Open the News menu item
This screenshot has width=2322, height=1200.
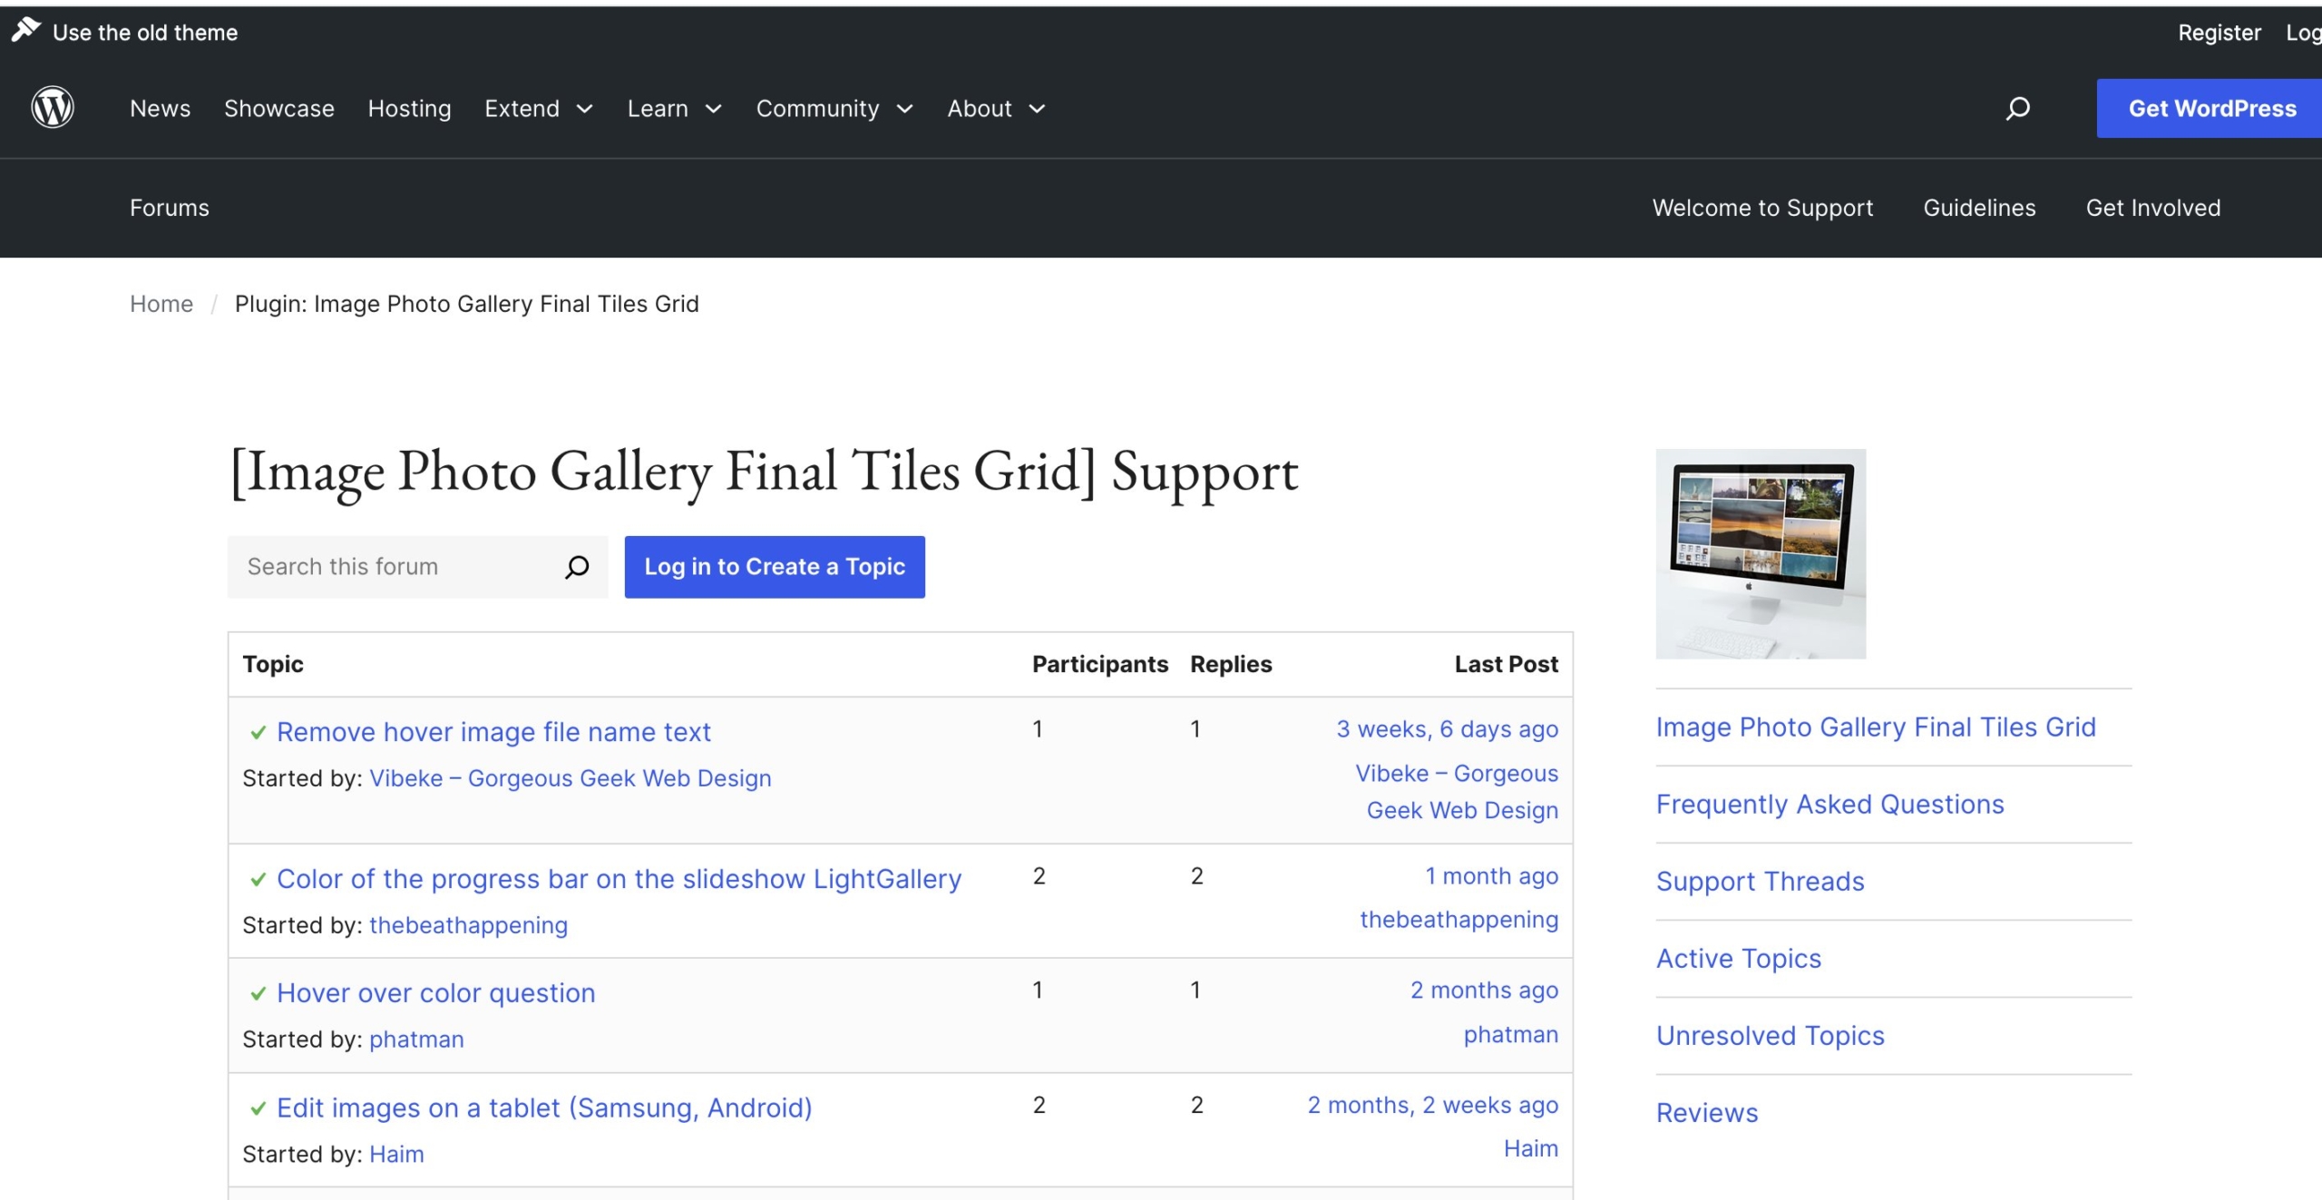160,109
